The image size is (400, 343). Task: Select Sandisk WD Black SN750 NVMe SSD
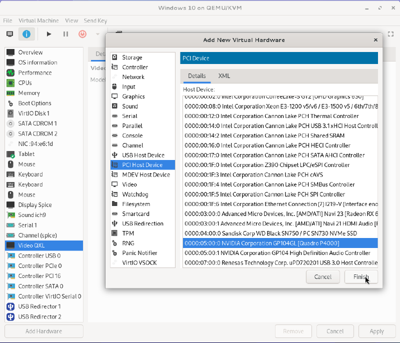coord(280,233)
